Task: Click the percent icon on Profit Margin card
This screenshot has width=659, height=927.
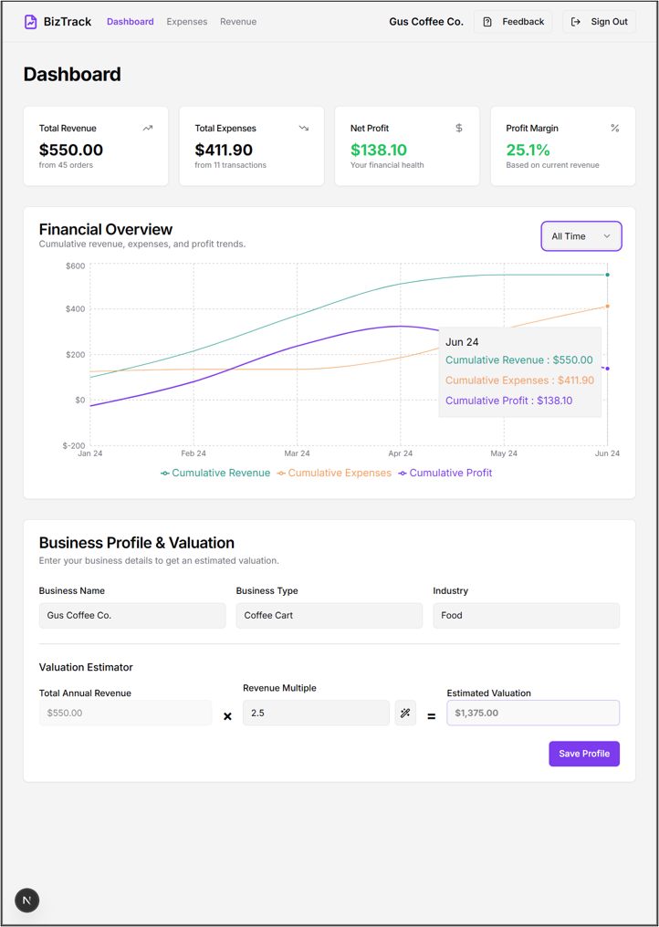Action: (x=614, y=128)
